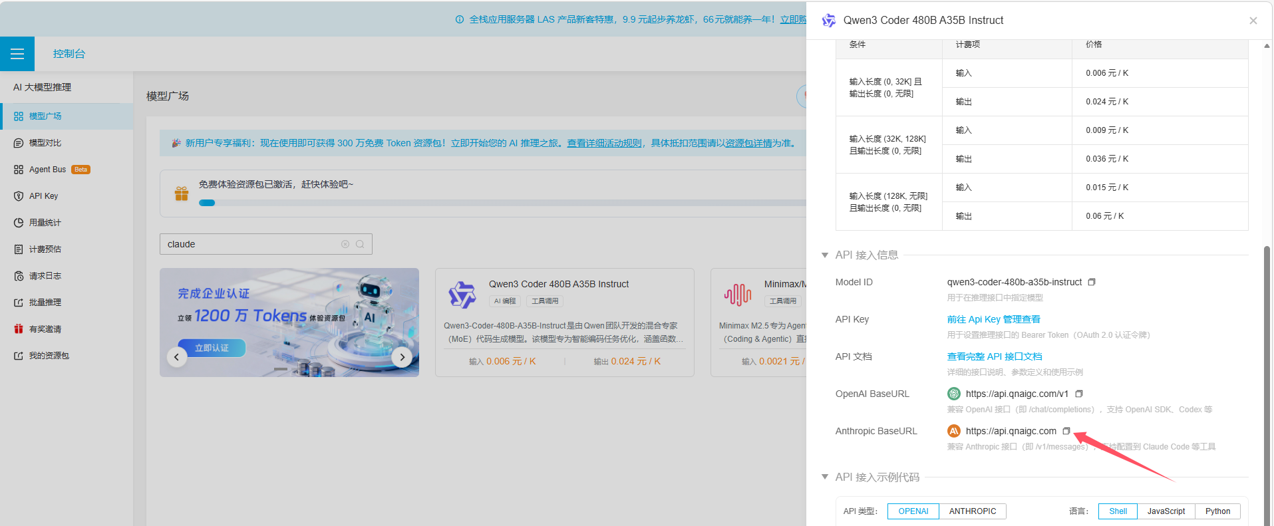Open the 前往 Api Key 管理查看 link

click(994, 319)
